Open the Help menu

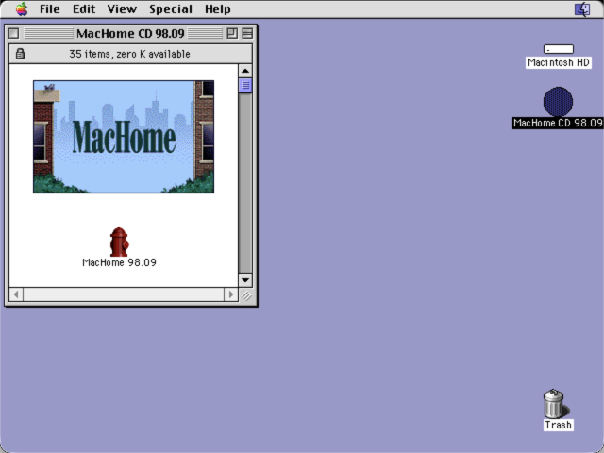[x=218, y=8]
